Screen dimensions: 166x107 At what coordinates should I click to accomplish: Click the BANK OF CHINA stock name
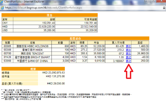click(32, 61)
